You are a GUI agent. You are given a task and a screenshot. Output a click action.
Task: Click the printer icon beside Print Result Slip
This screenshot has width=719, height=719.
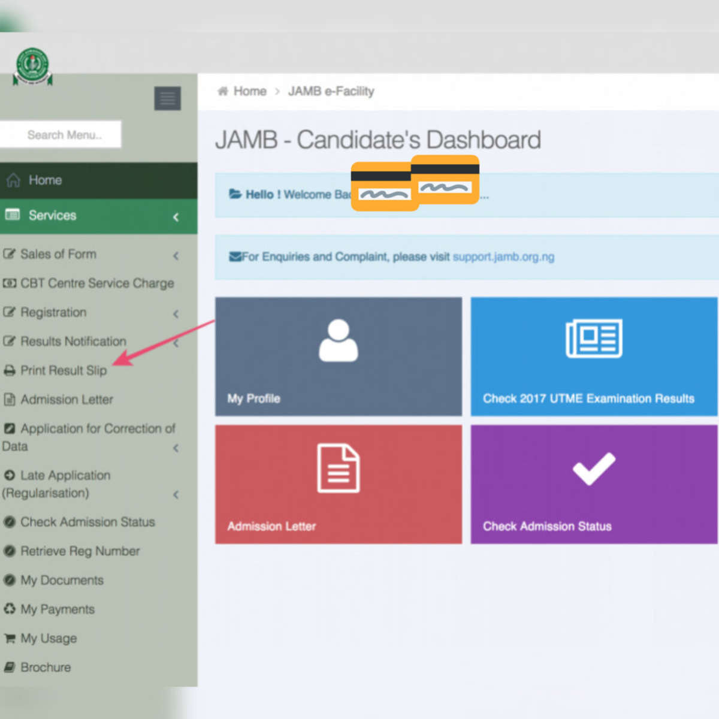pos(10,371)
